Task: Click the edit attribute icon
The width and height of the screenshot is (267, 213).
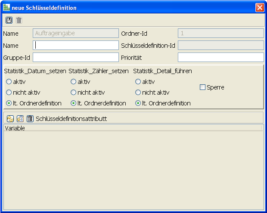Action: pyautogui.click(x=20, y=118)
